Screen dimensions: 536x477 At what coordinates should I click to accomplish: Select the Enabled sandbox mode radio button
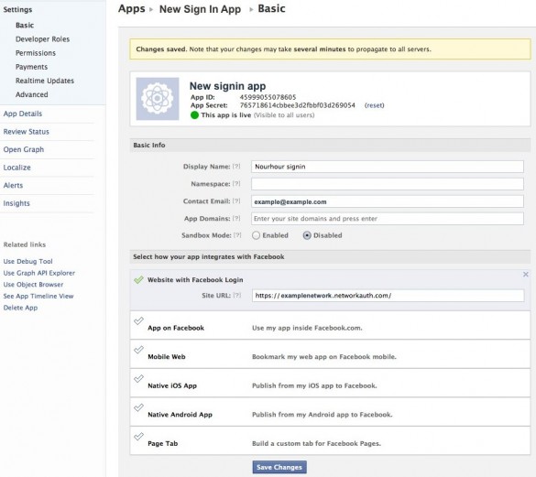(x=256, y=235)
